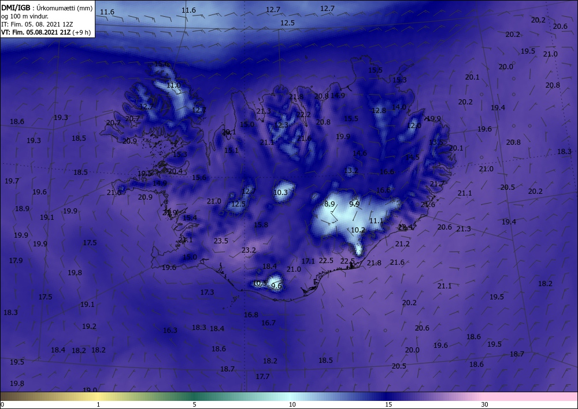Click the 12.3 value on the map
This screenshot has height=409, width=578.
point(281,125)
